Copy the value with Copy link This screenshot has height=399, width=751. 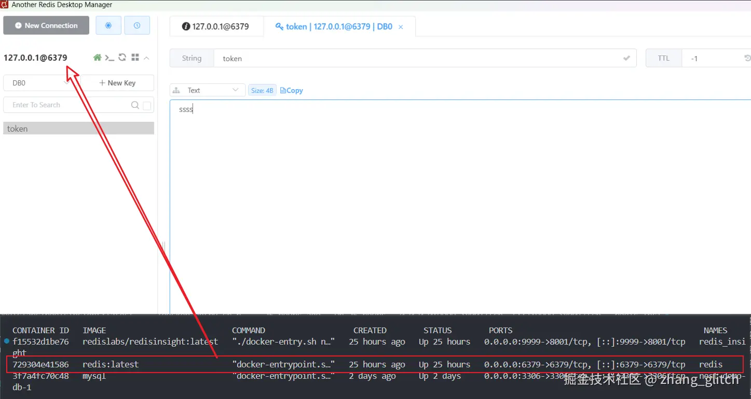click(292, 90)
